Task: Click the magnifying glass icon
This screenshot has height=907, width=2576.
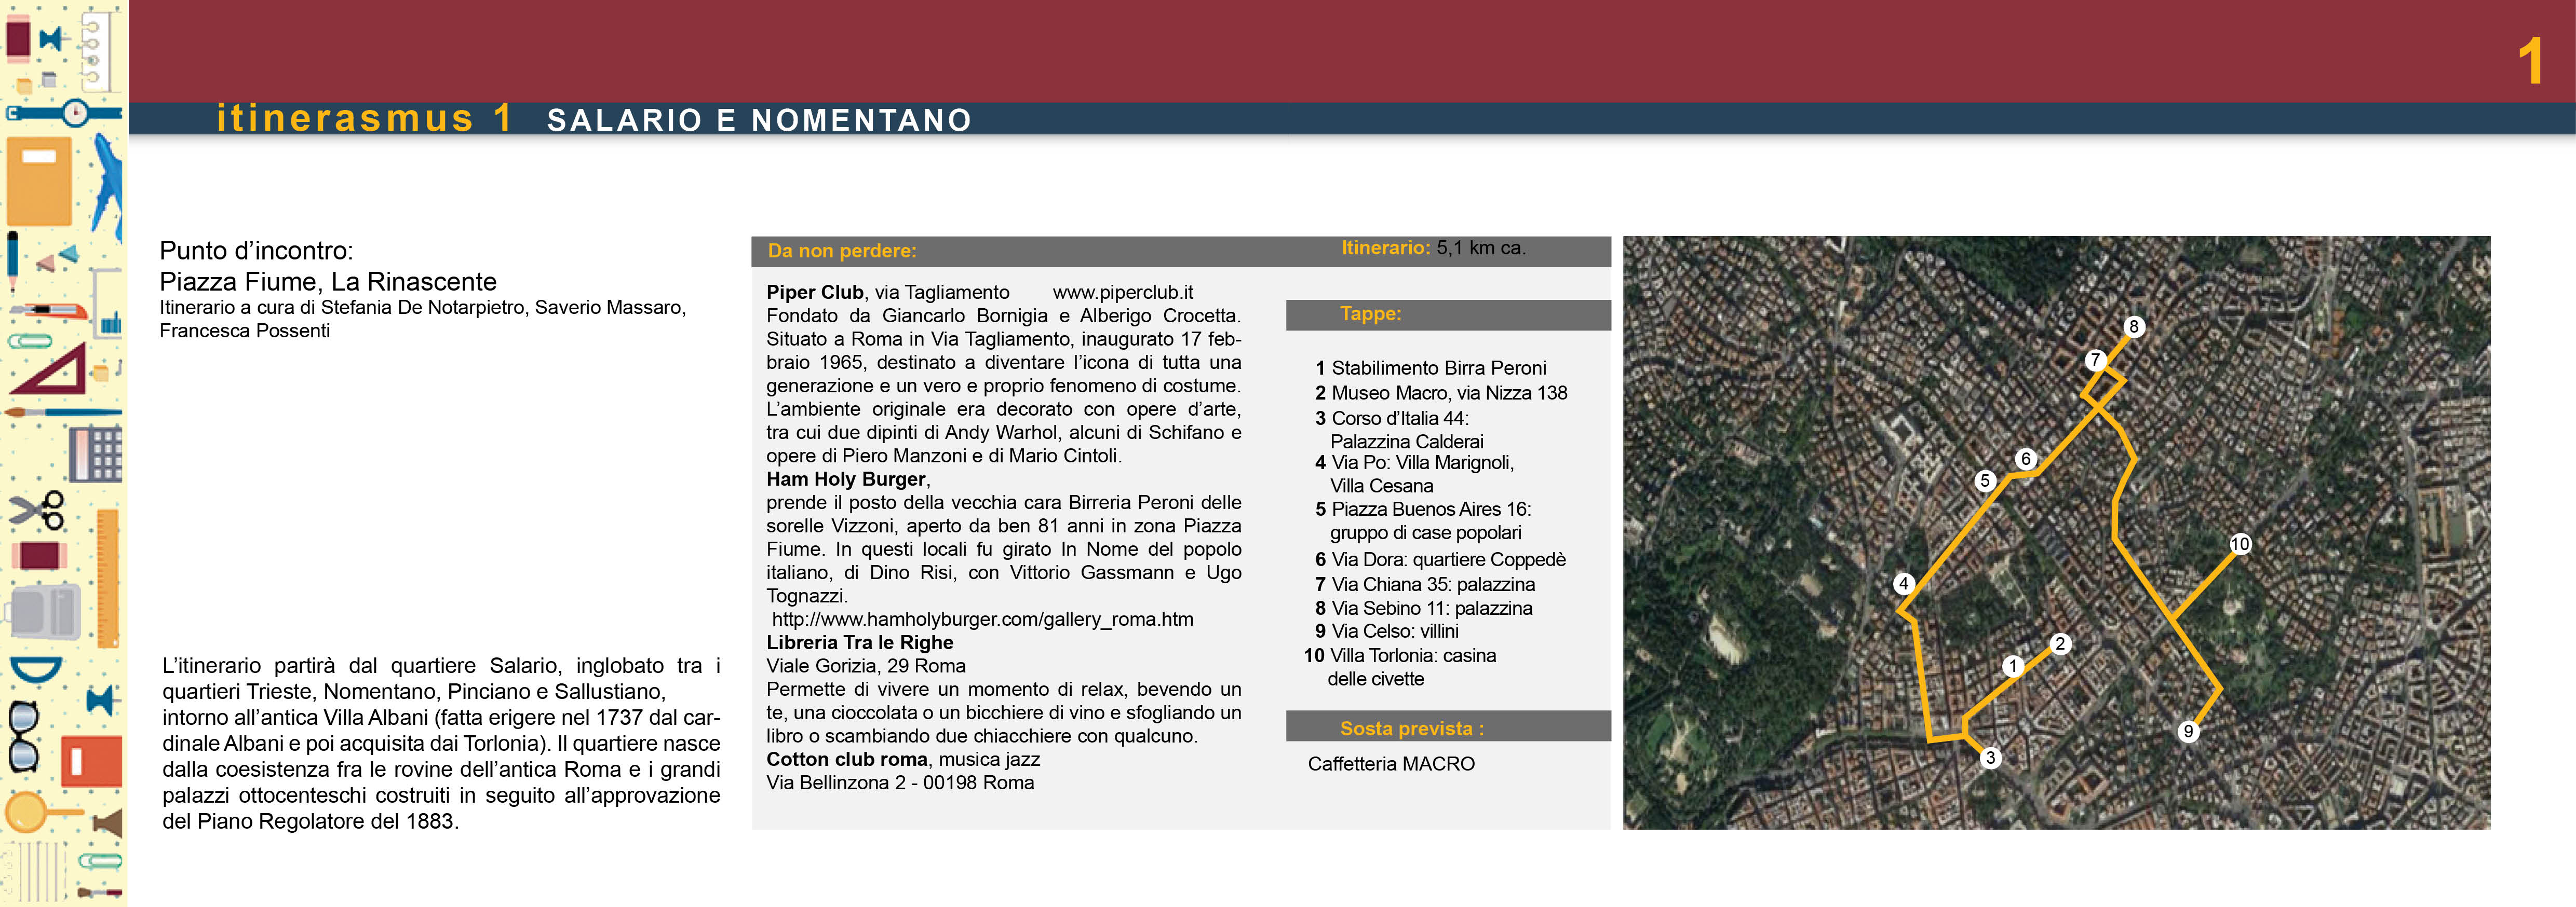Action: point(30,810)
